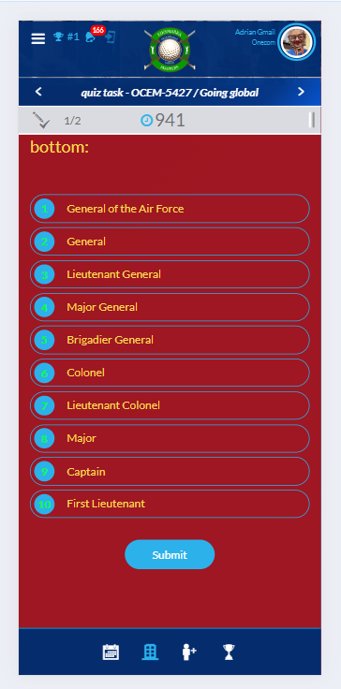Open Adrian Gmail profile avatar
Viewport: 341px width, 689px height.
297,42
